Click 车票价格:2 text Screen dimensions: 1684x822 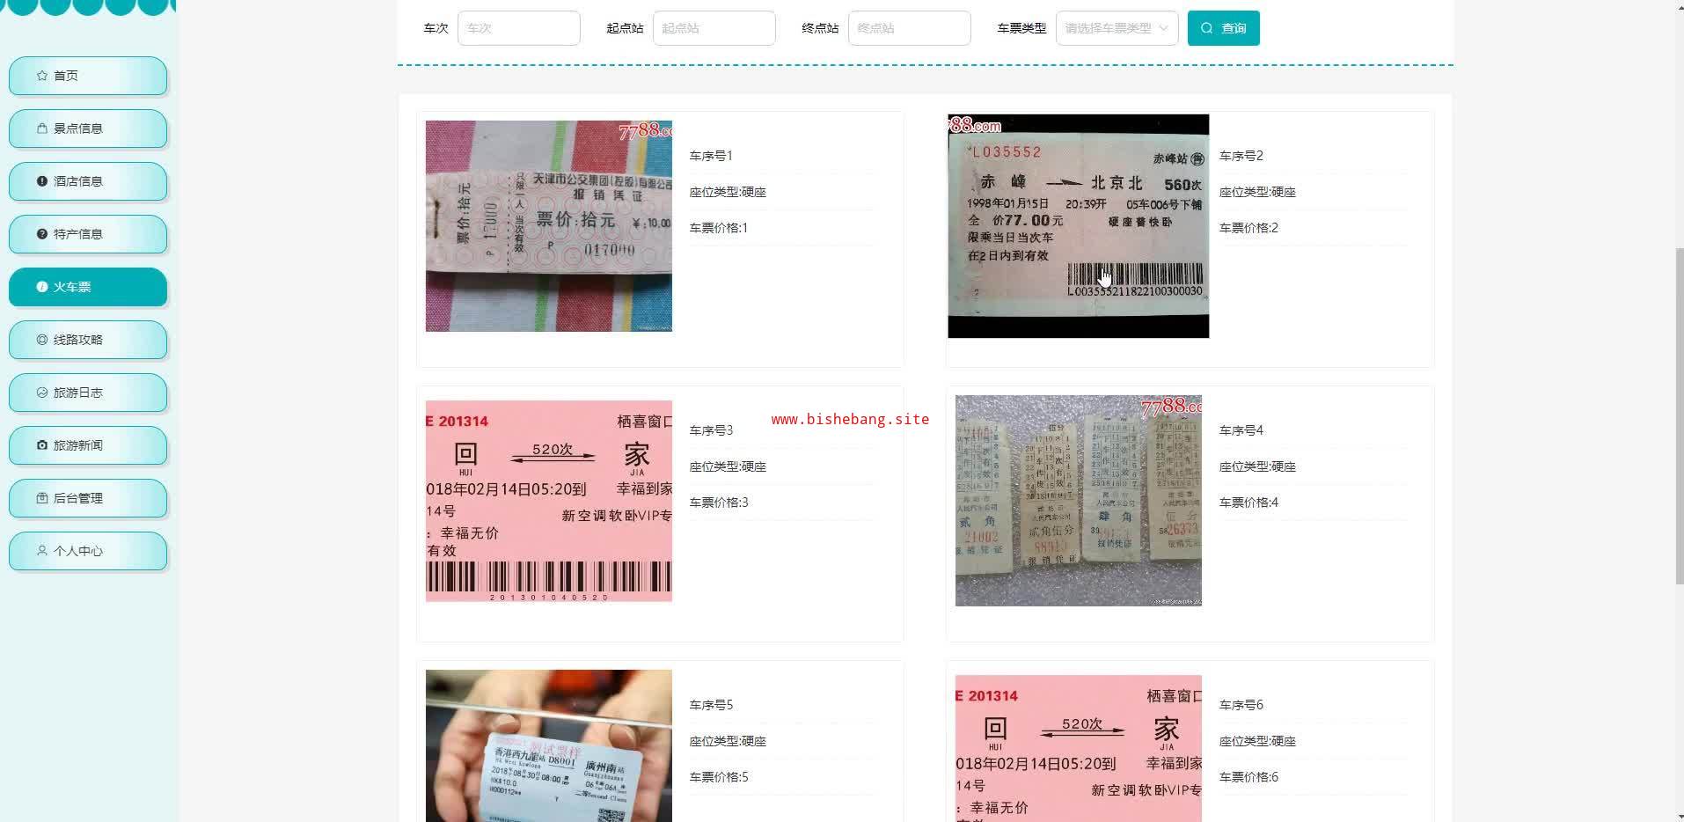tap(1249, 228)
